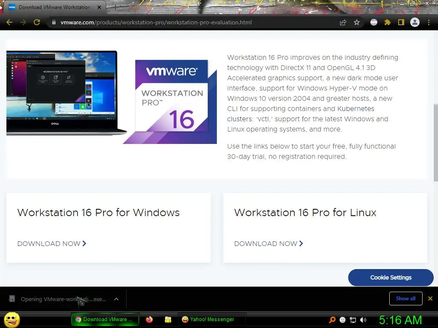Open Yahoo! Messenger from taskbar
Viewport: 438px width, 328px height.
click(212, 319)
